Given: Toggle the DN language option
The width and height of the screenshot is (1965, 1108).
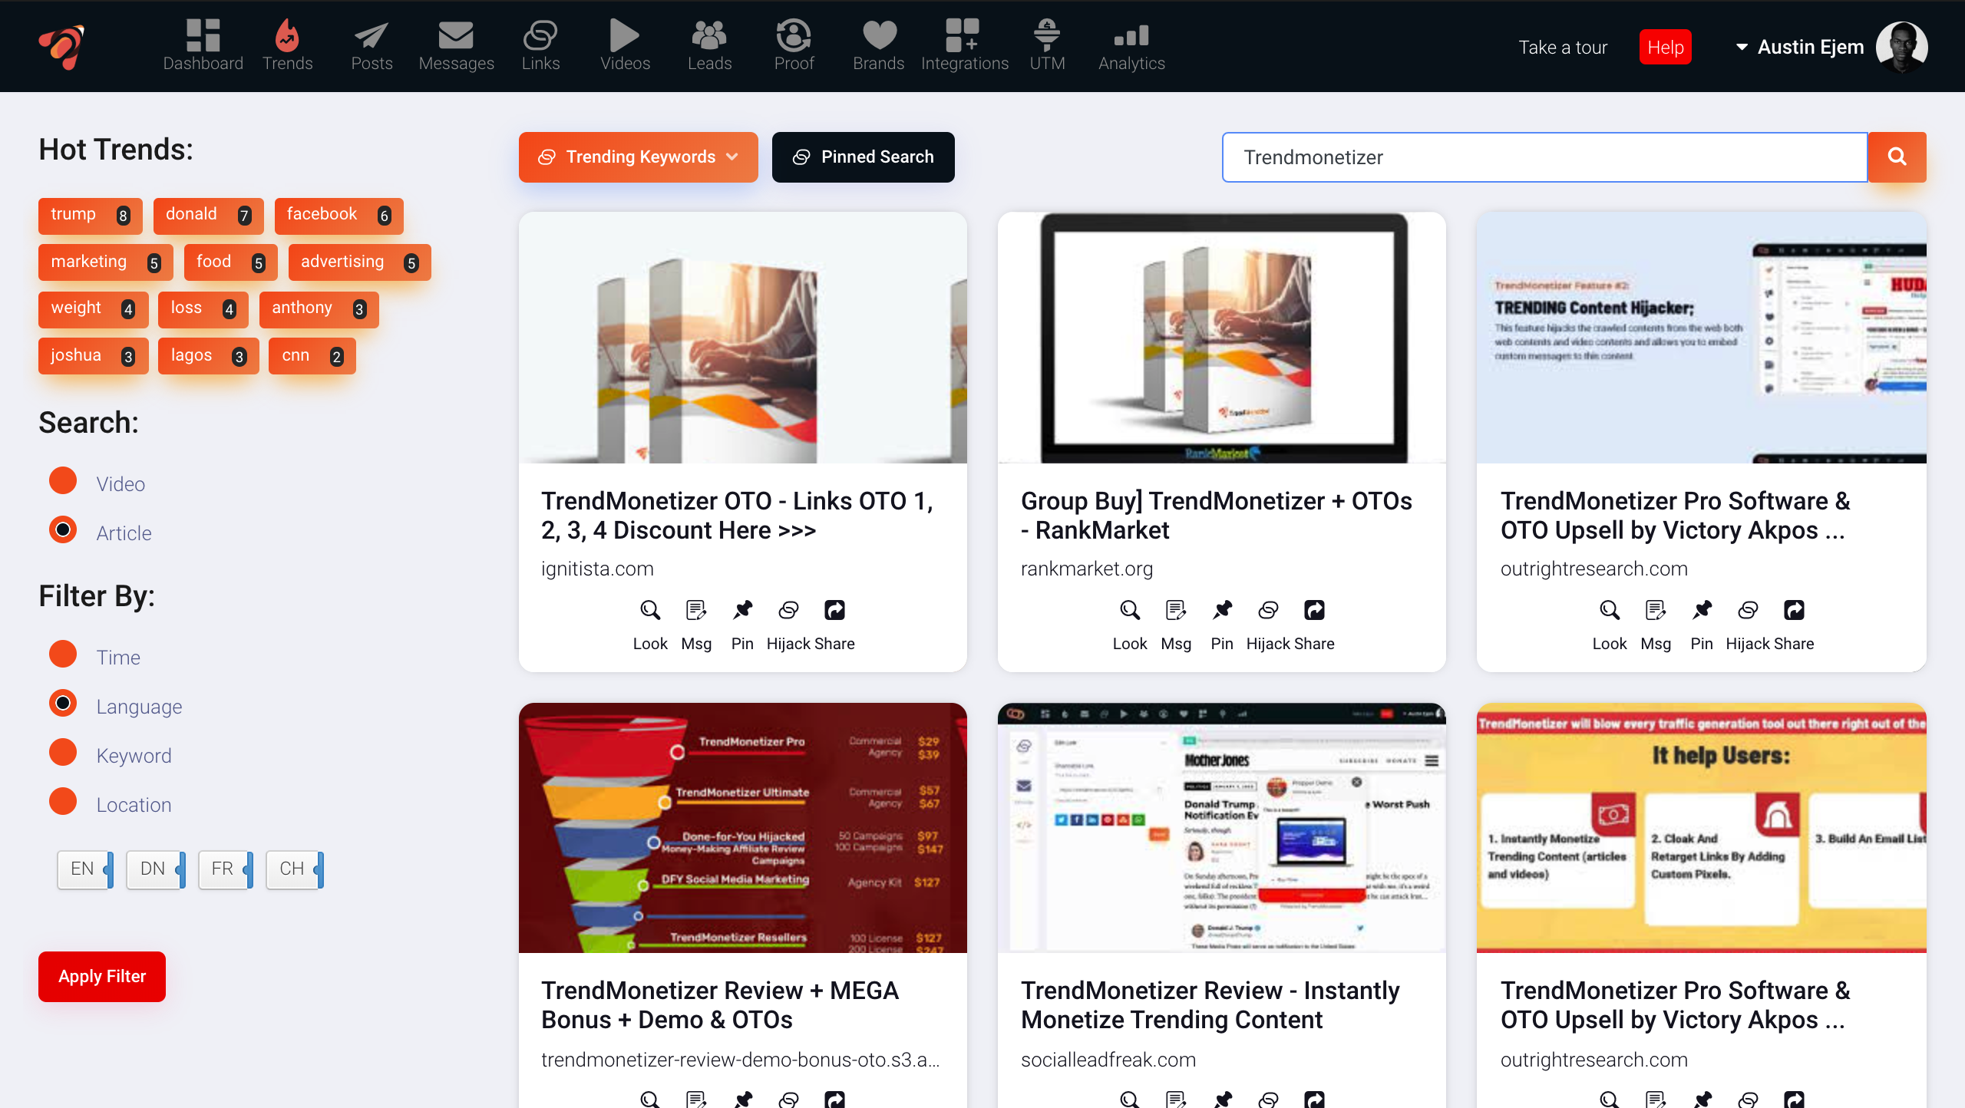Looking at the screenshot, I should coord(156,869).
